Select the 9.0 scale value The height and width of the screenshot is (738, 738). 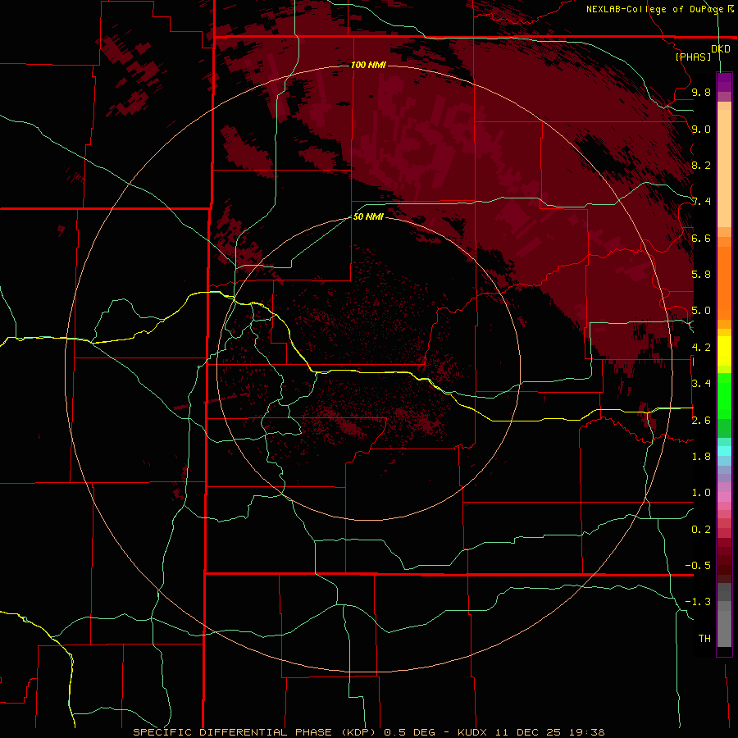(701, 129)
